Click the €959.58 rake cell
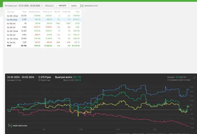This screenshot has width=197, height=134. [x=76, y=16]
